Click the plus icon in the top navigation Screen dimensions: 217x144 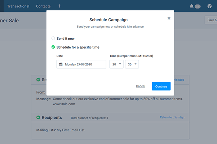[x=59, y=6]
